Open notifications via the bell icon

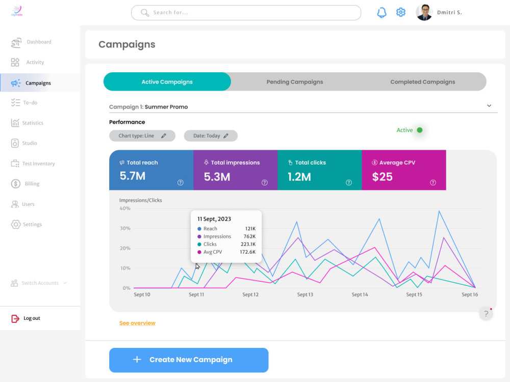pos(381,13)
